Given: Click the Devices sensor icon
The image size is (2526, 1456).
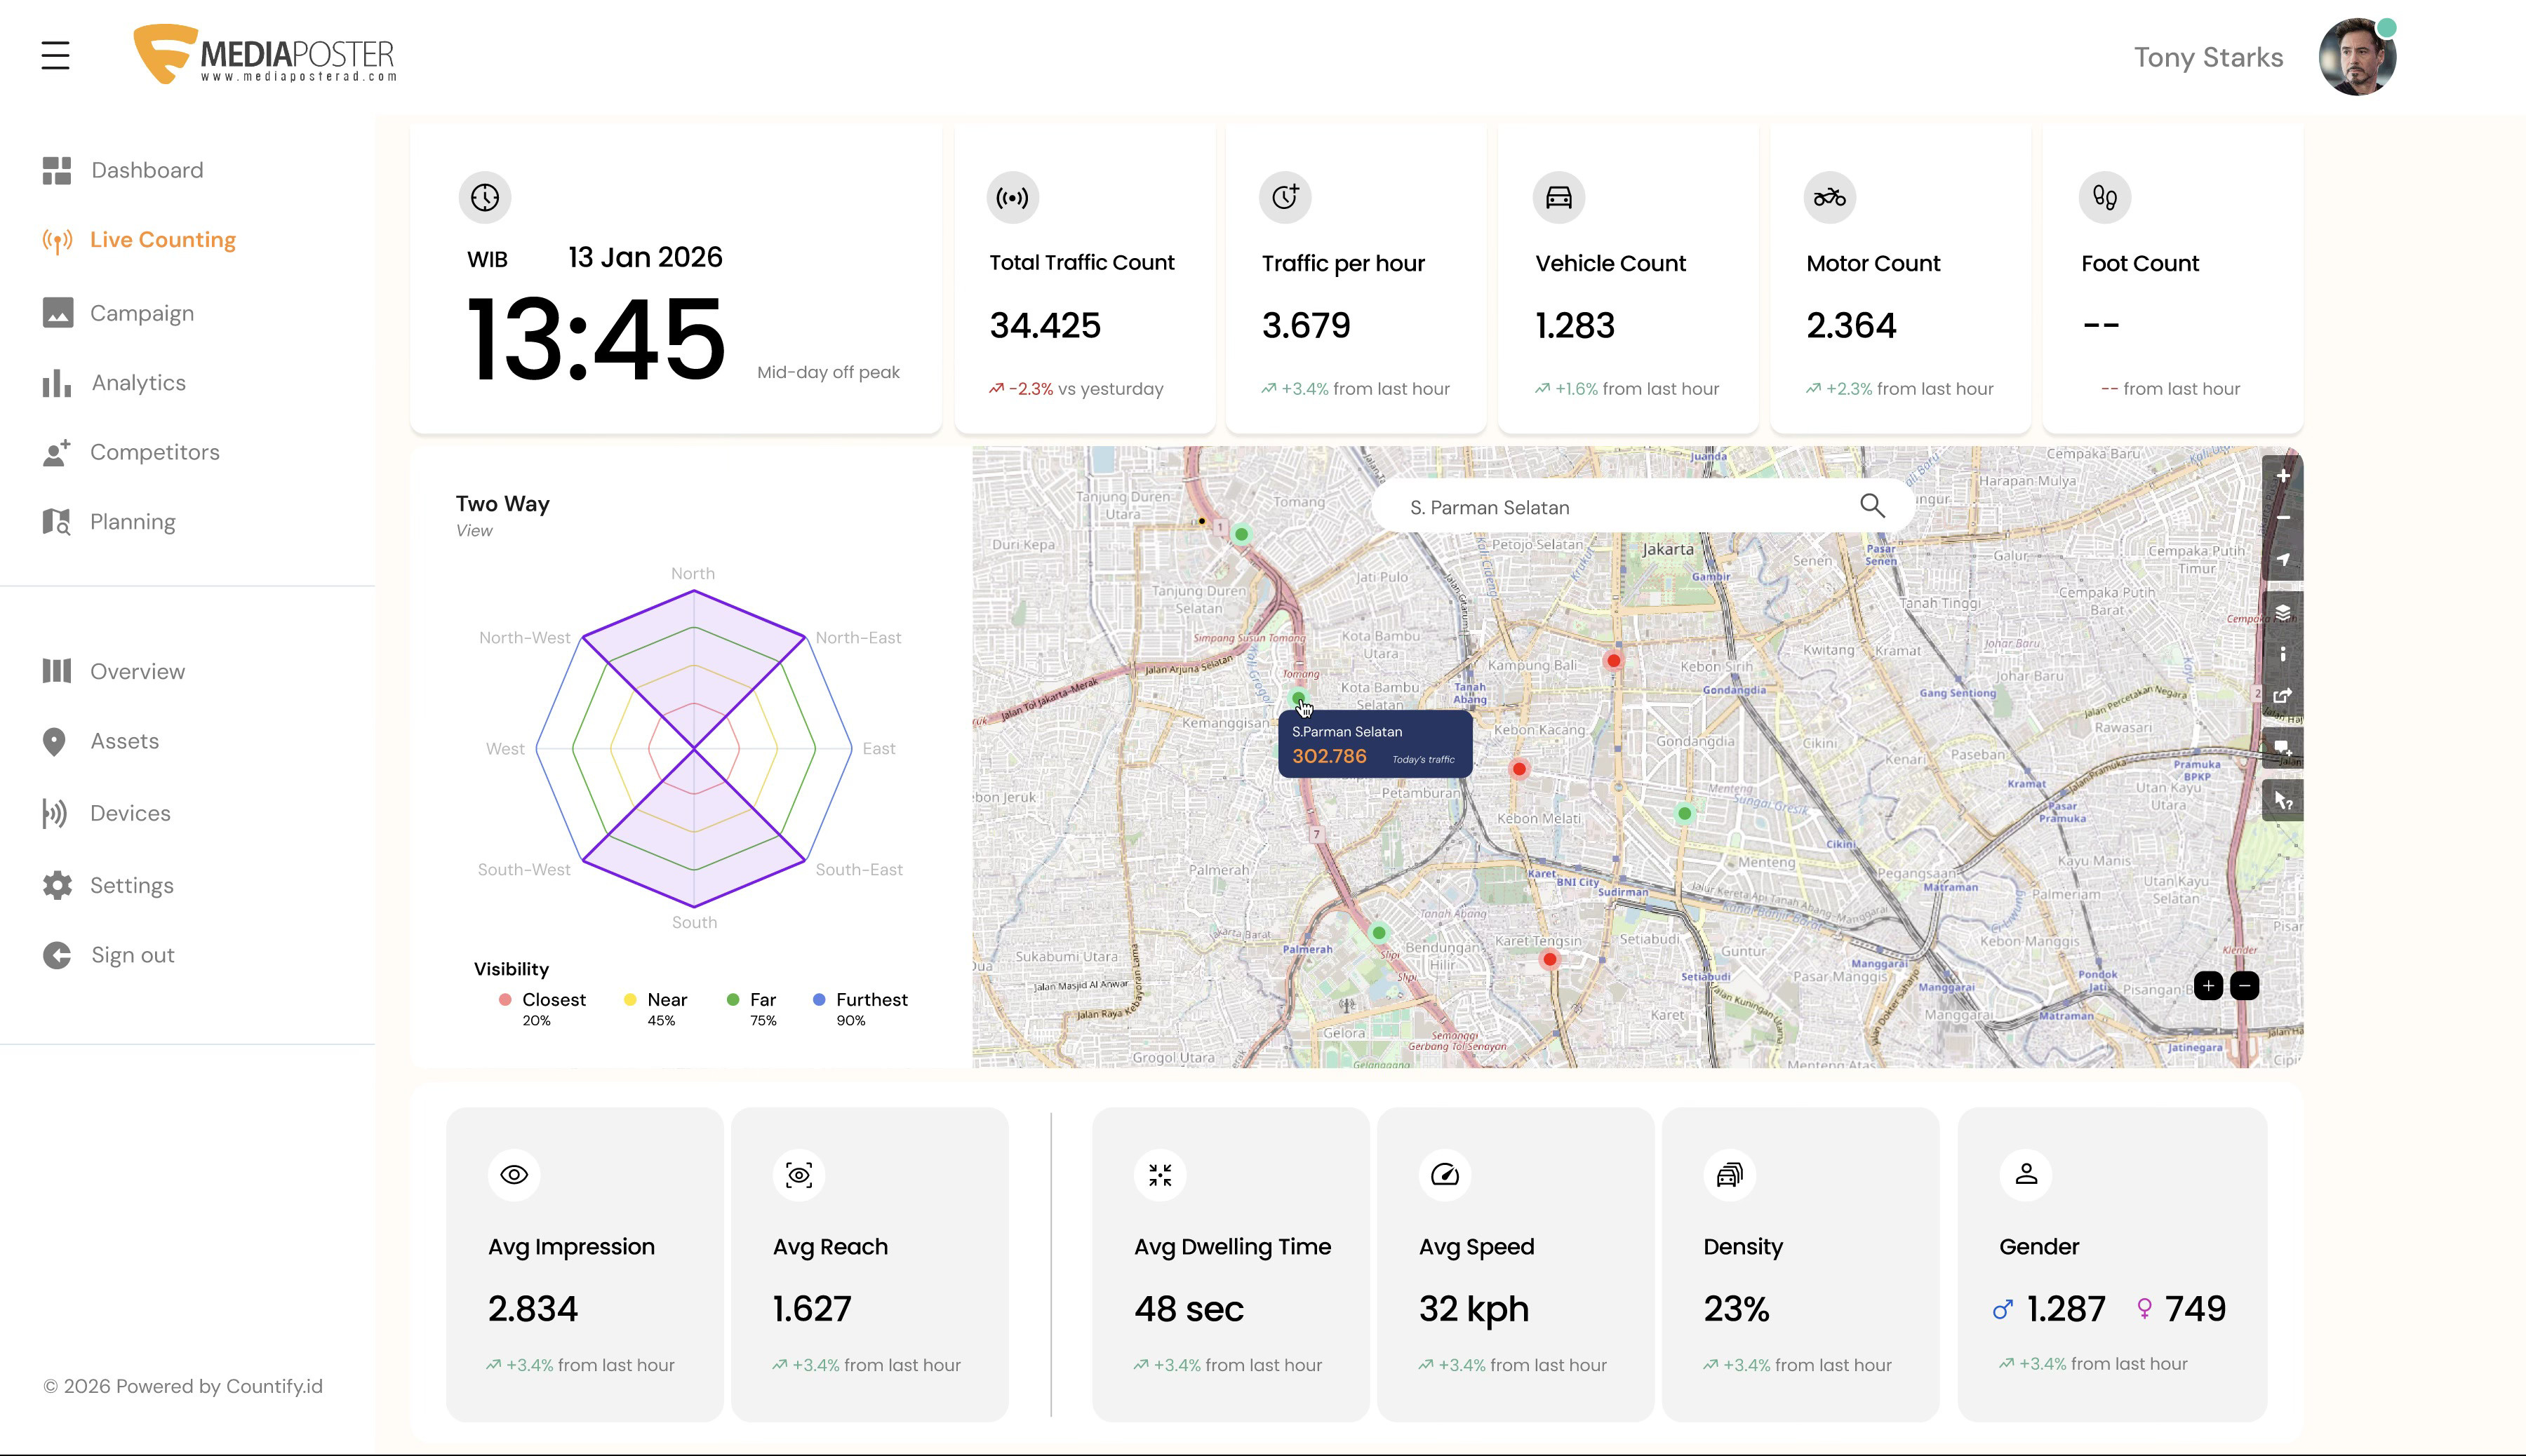Looking at the screenshot, I should pyautogui.click(x=54, y=814).
